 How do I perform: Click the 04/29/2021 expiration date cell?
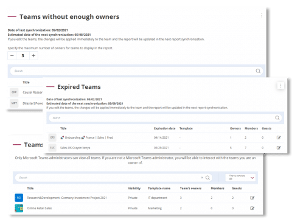click(161, 148)
